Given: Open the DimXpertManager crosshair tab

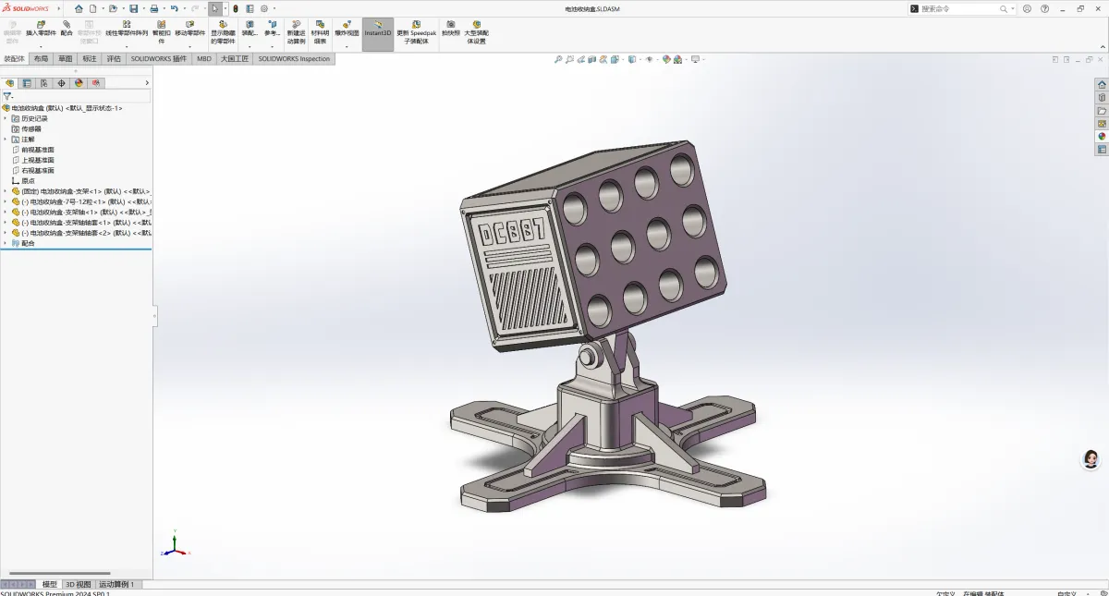Looking at the screenshot, I should [62, 83].
